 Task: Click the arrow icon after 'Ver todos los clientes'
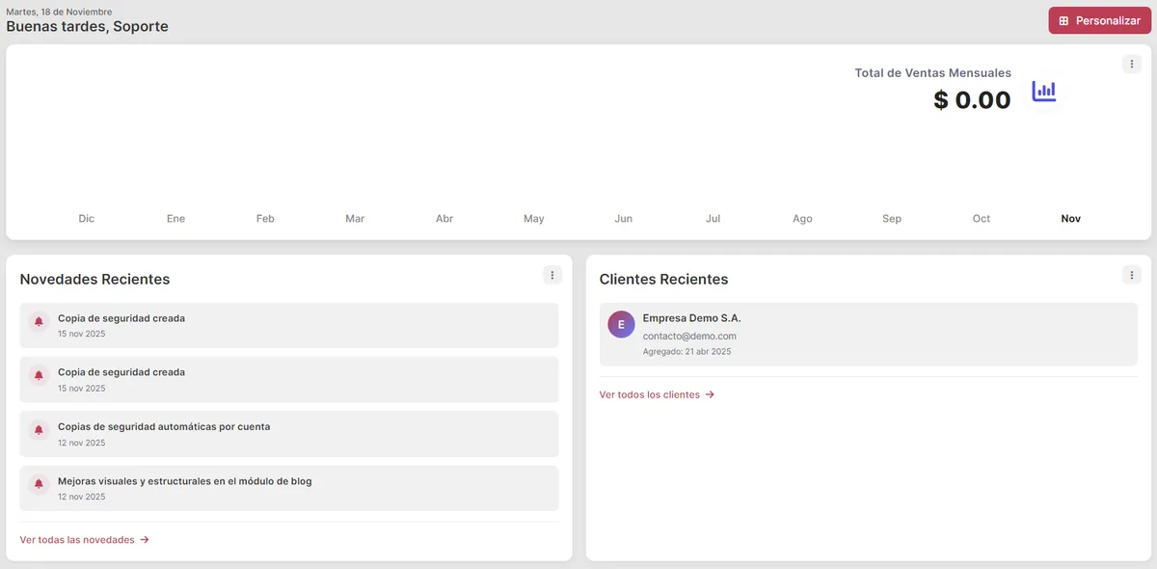pos(709,393)
